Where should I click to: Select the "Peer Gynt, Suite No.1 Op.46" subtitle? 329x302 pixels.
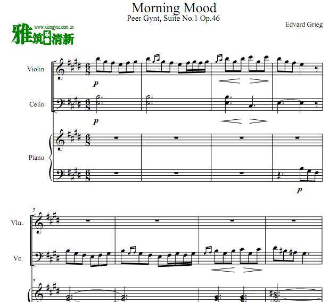(173, 19)
